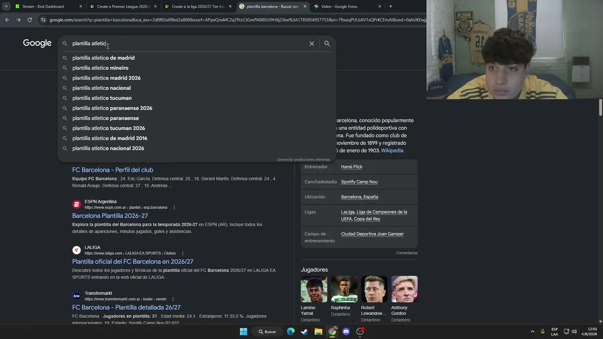
Task: Open more options for Transfermarkt result
Action: (173, 299)
